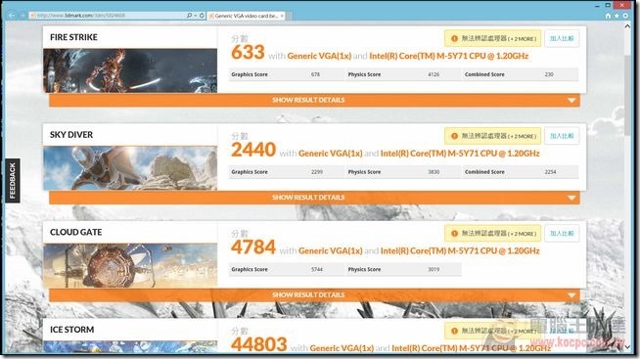Click the browser back arrow button
Image resolution: width=640 pixels, height=359 pixels.
12,16
